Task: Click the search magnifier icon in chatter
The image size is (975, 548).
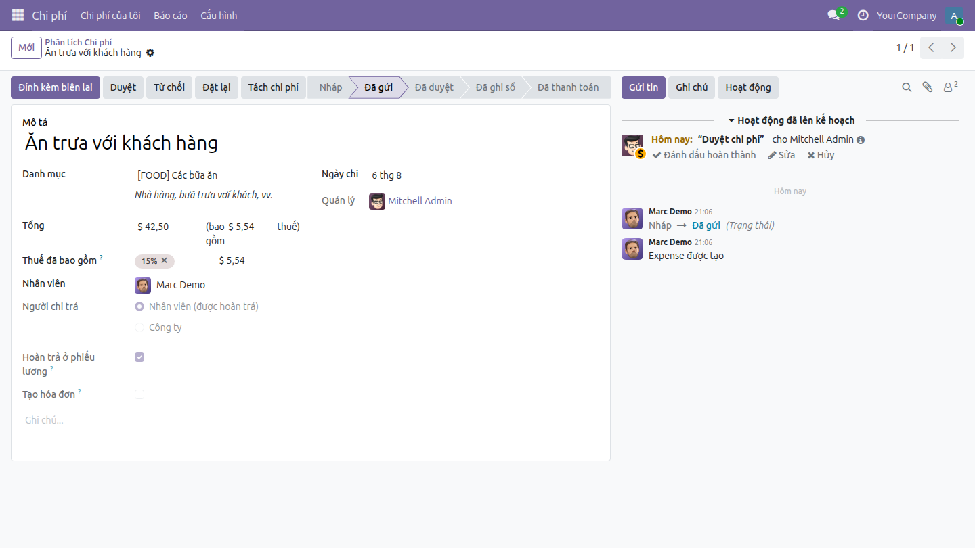Action: (907, 87)
